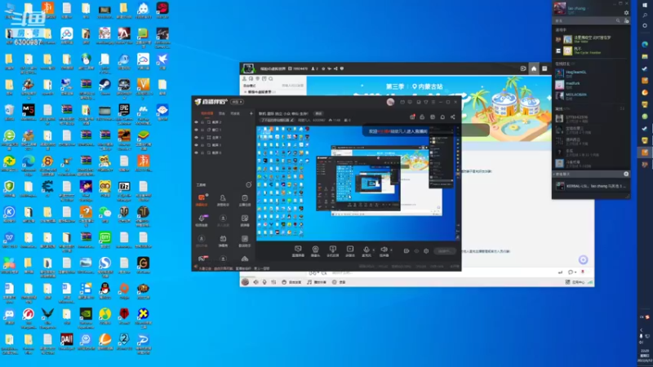Open dropdown pill next to streaming app logo
The height and width of the screenshot is (367, 653).
[237, 102]
